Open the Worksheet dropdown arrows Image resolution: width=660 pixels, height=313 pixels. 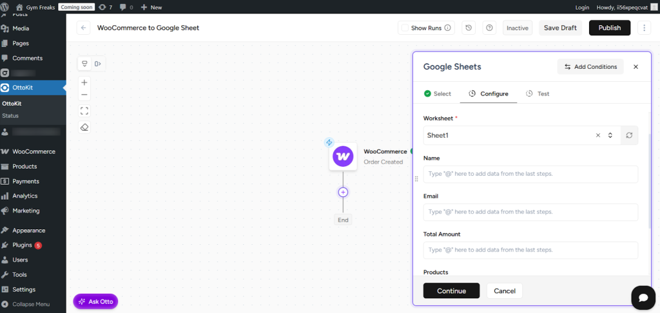click(610, 135)
